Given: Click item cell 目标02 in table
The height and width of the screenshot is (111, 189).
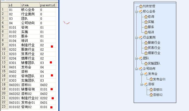Looking at the screenshot, I should point(30,94).
